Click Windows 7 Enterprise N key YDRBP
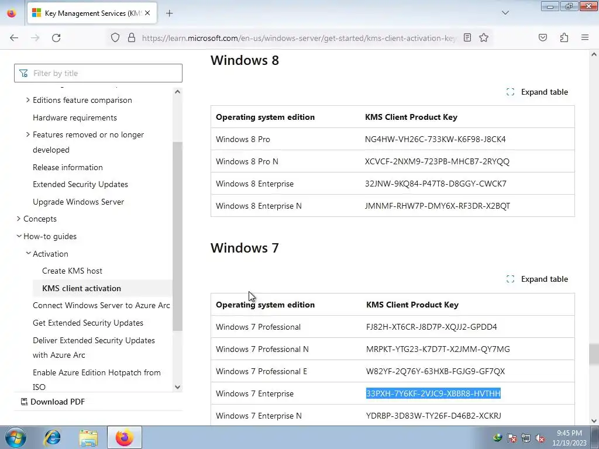599x449 pixels. tap(433, 416)
